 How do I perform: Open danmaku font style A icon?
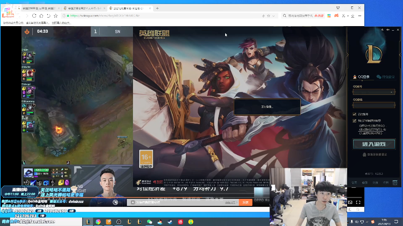click(132, 202)
